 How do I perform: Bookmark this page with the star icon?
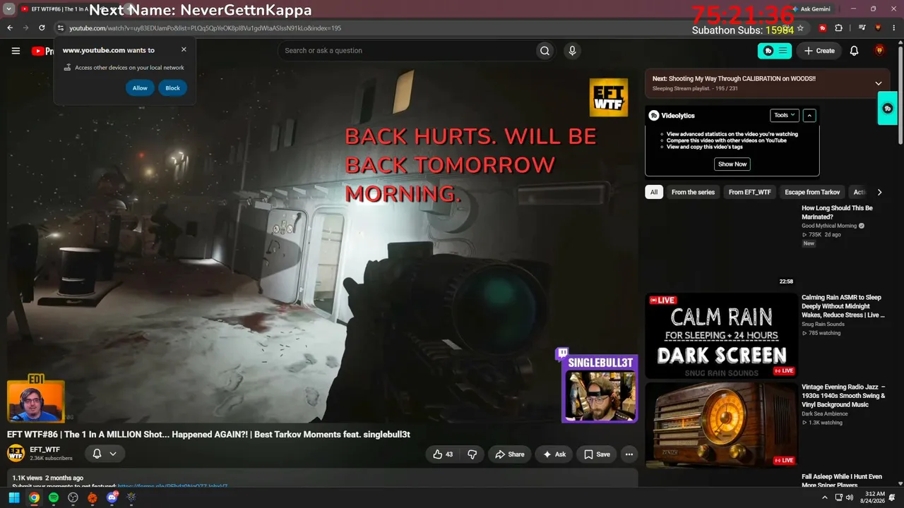coord(800,28)
